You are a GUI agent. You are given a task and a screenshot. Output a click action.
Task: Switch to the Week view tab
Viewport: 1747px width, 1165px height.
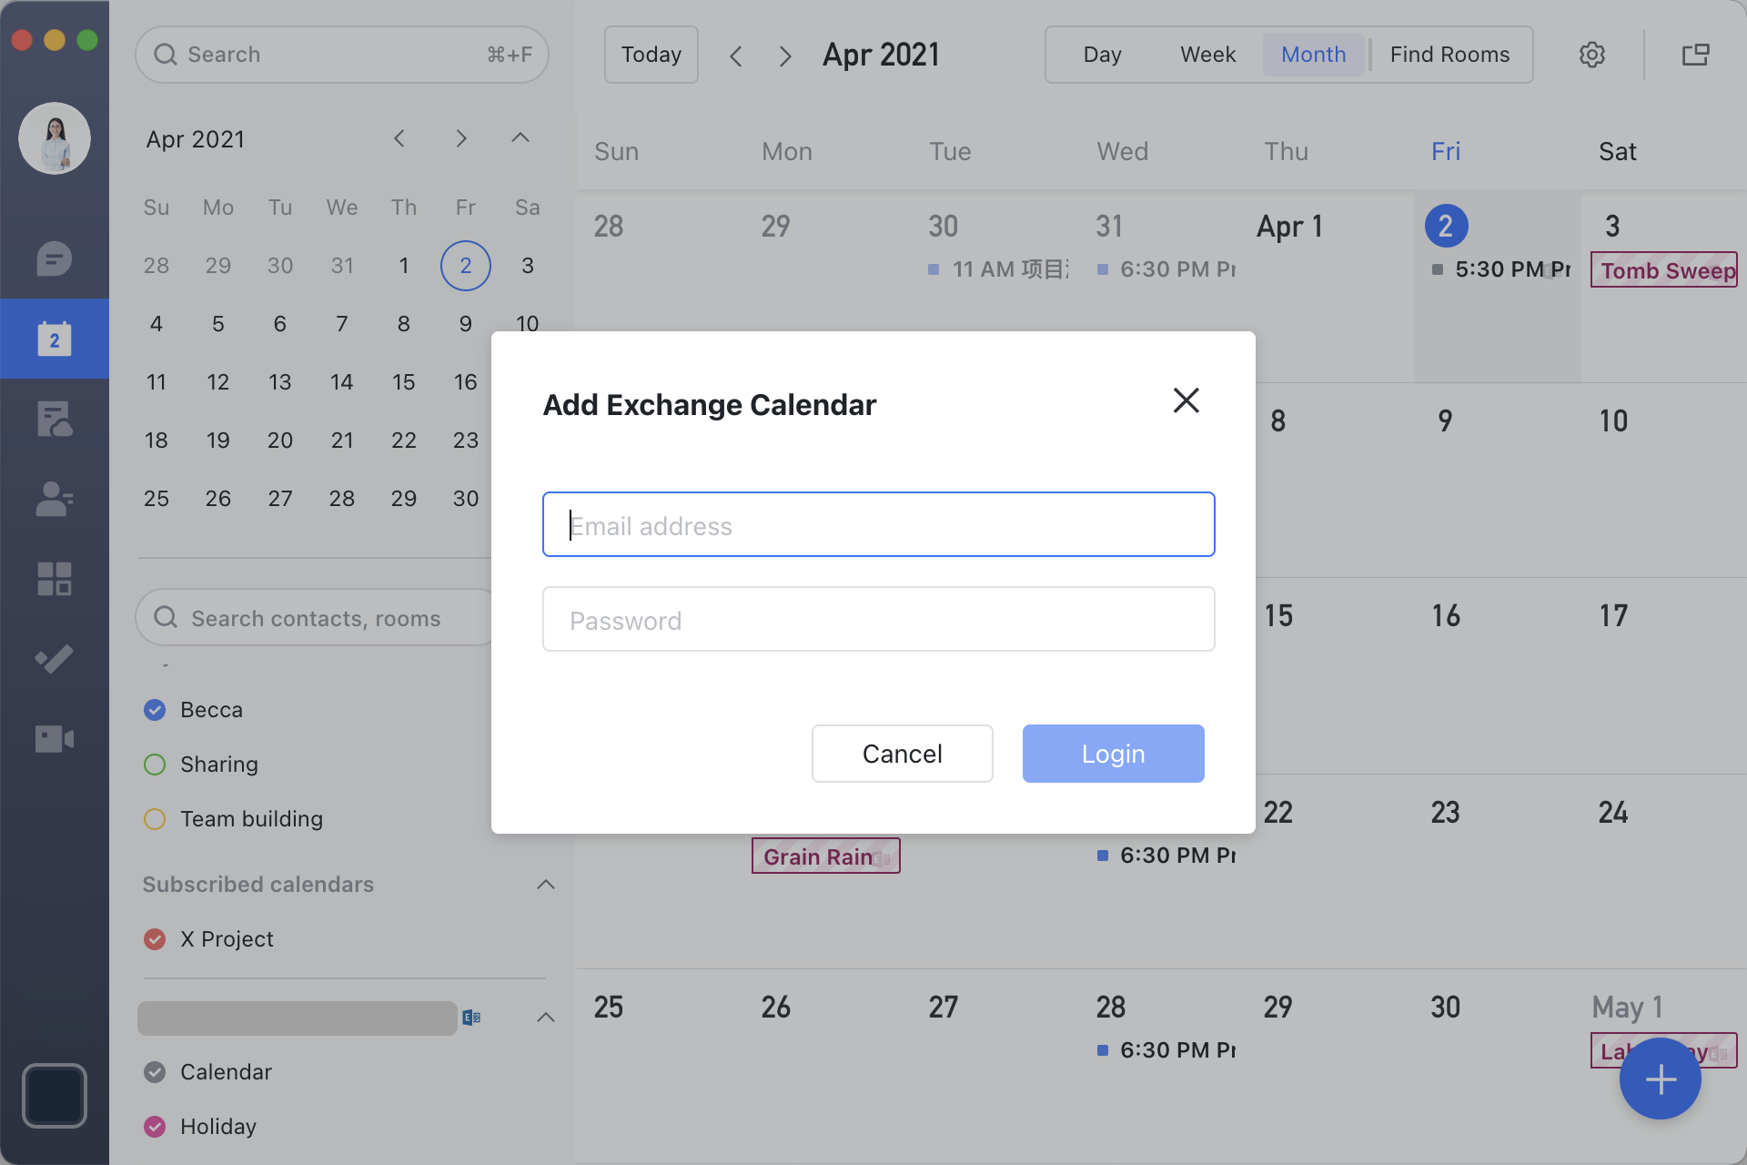[x=1207, y=55]
